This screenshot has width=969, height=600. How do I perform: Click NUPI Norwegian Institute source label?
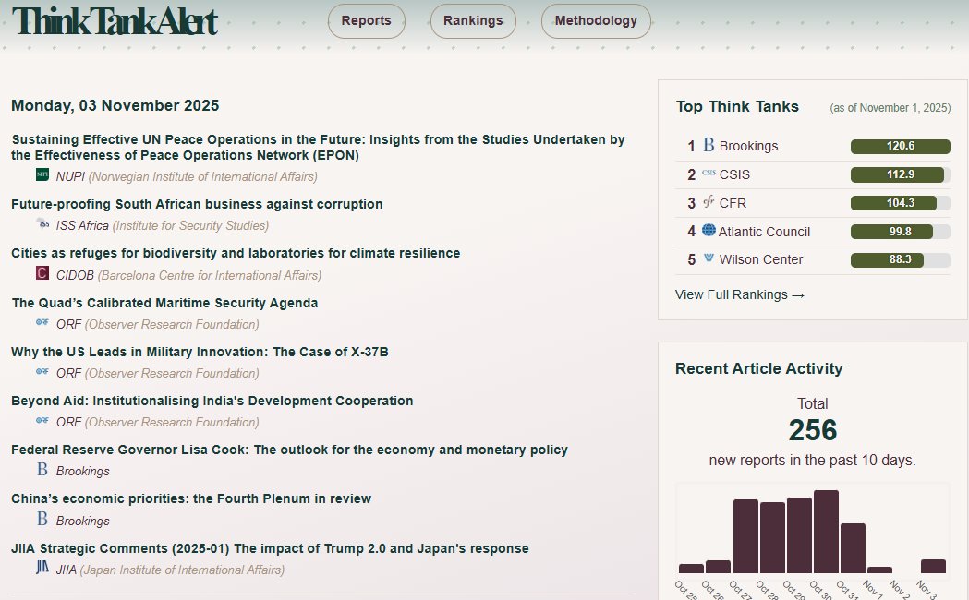[187, 176]
